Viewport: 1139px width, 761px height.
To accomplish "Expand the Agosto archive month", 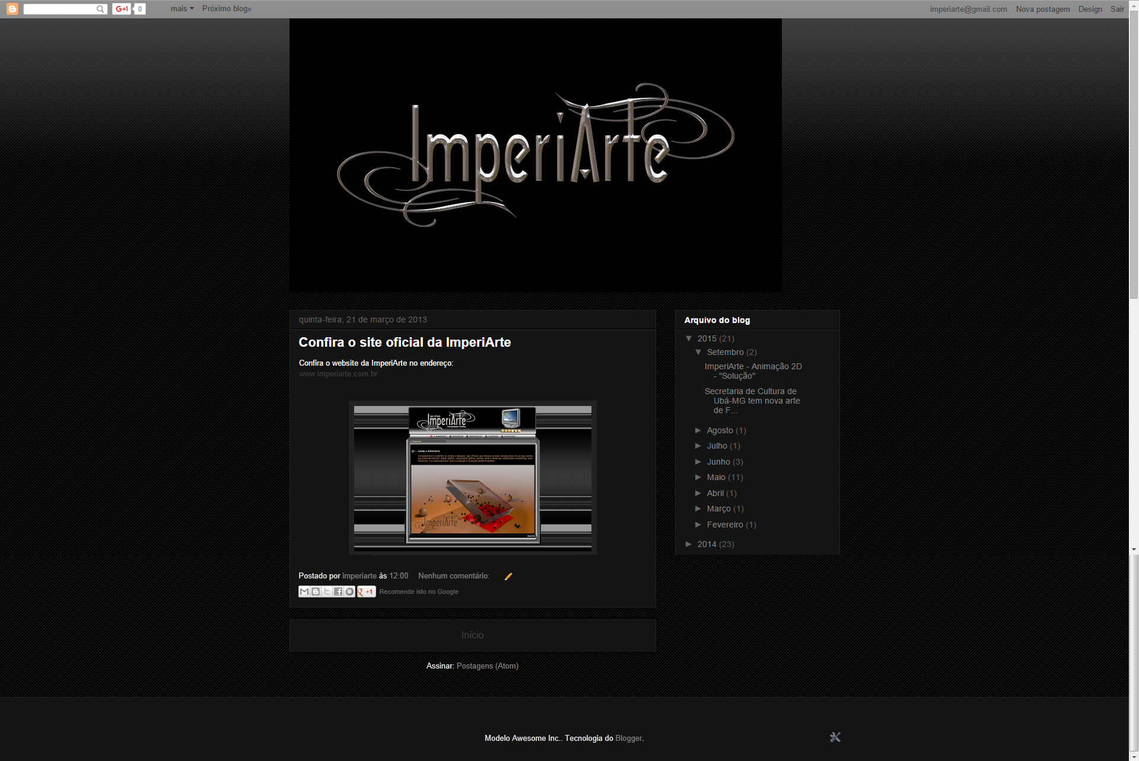I will [x=698, y=430].
